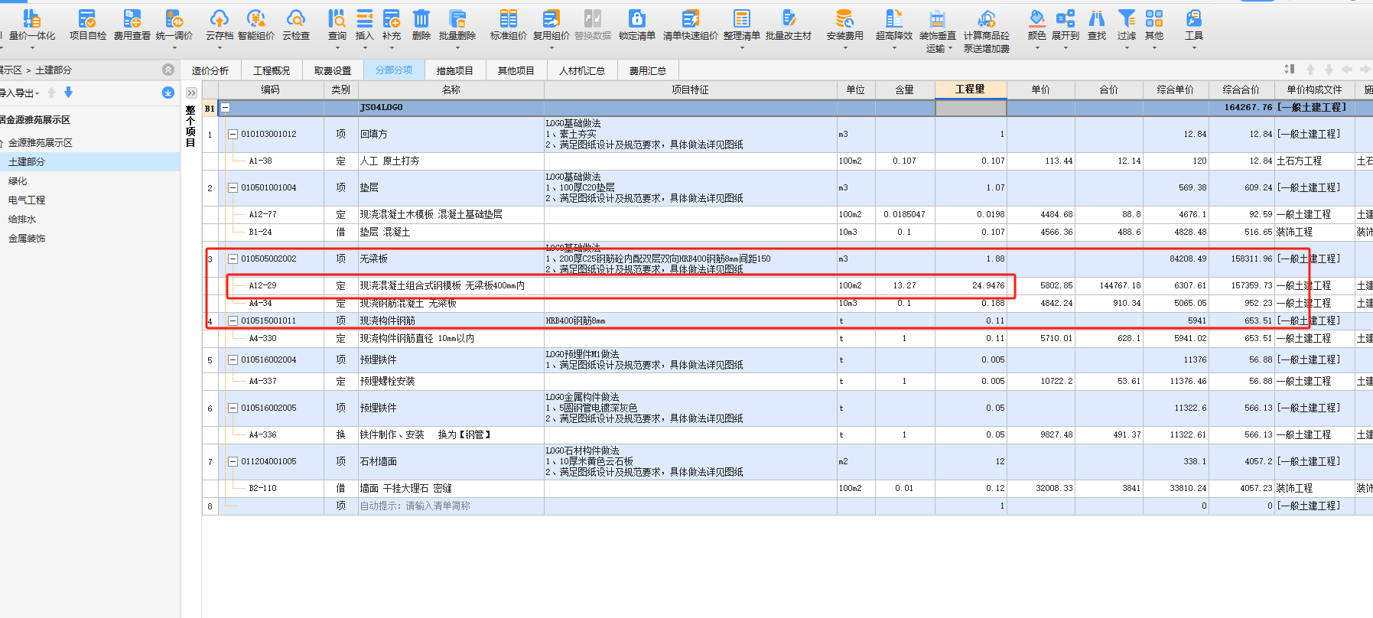Viewport: 1373px width, 618px height.
Task: Open the dropdown arrow under 颜色
Action: click(x=1036, y=47)
